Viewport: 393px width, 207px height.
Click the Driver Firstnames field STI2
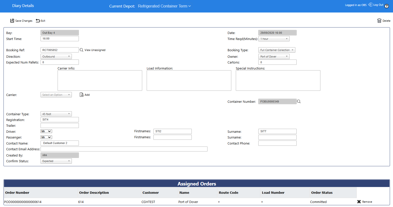coord(172,131)
